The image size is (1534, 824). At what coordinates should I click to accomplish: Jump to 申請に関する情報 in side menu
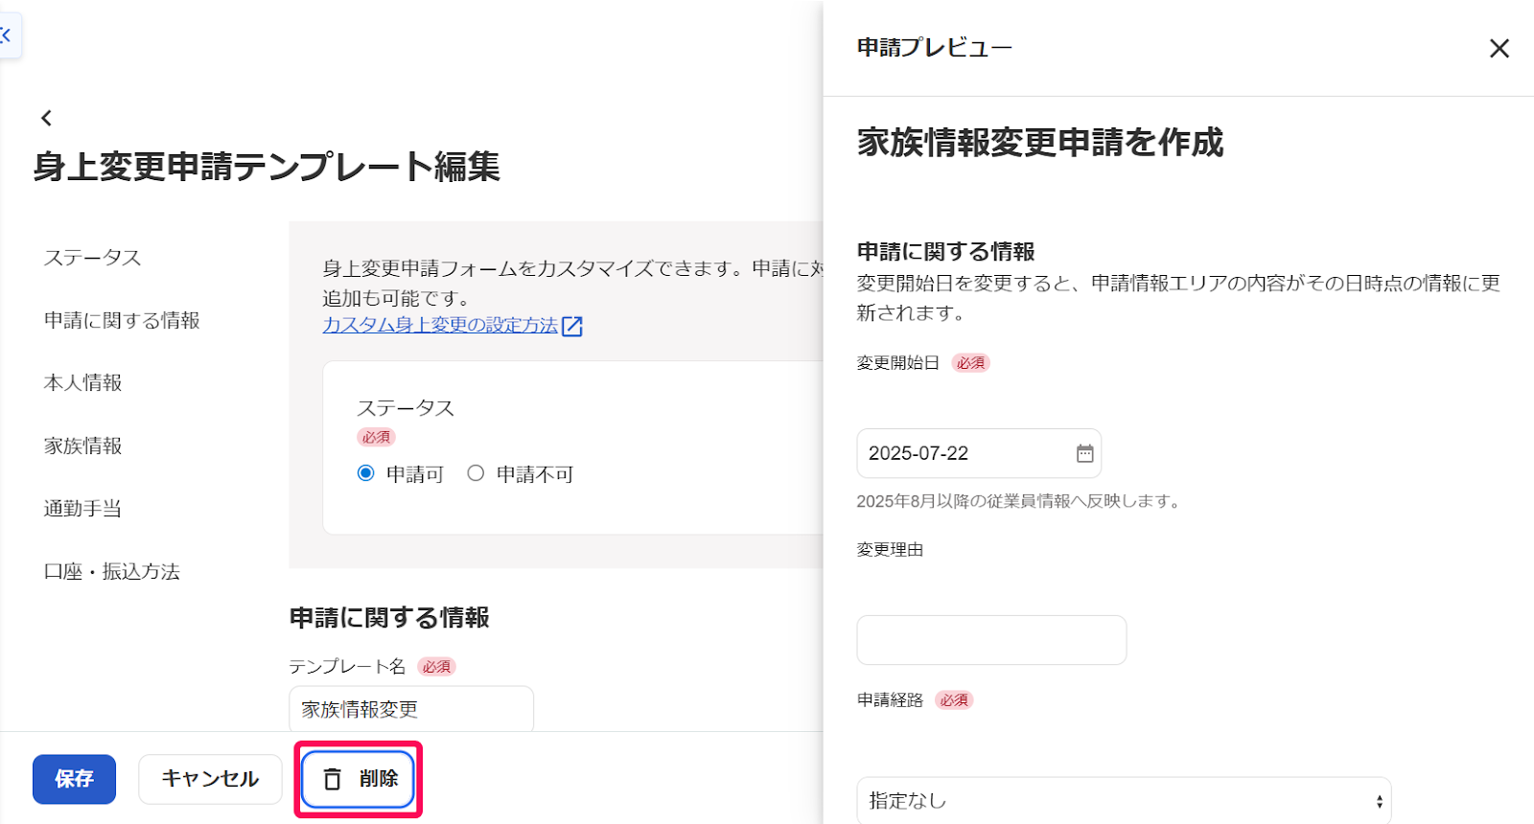click(x=122, y=320)
